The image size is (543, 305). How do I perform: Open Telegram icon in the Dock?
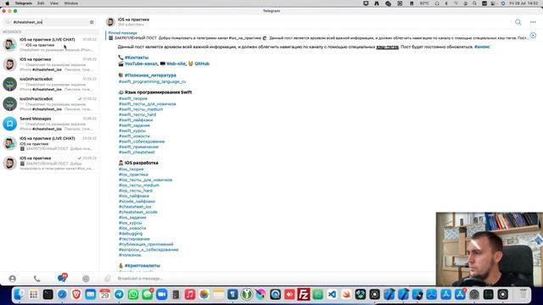pos(119,294)
